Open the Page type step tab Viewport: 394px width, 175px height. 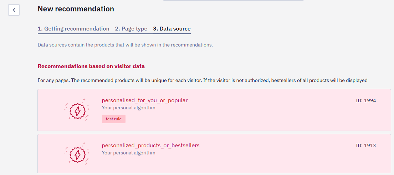pyautogui.click(x=131, y=29)
